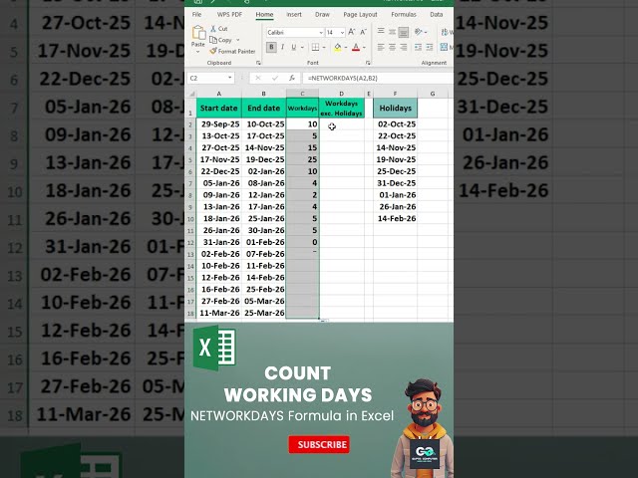Viewport: 638px width, 478px height.
Task: Expand the Paste options arrow
Action: pyautogui.click(x=198, y=52)
